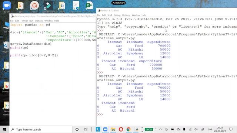
Task: Click the taskbar search box
Action: pos(41,129)
